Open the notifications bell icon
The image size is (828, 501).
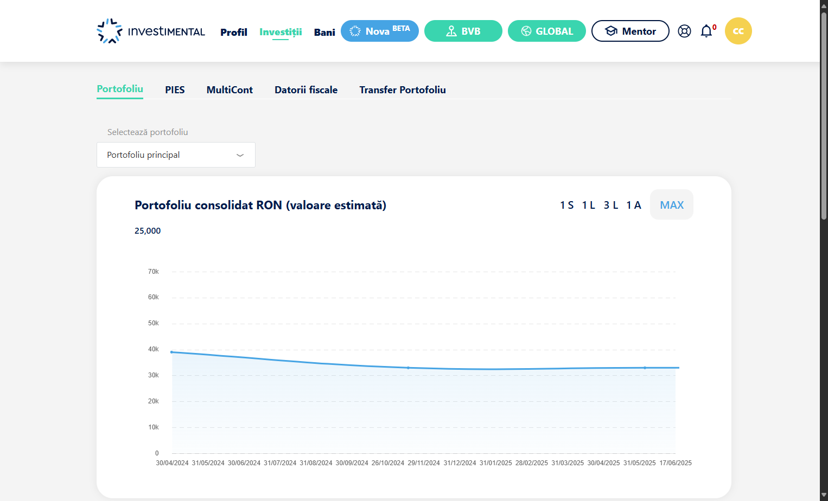[706, 31]
